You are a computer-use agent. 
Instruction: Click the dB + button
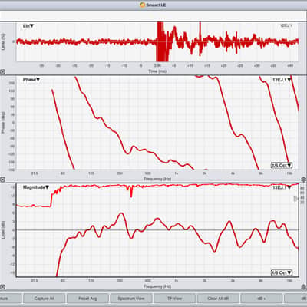(x=262, y=299)
